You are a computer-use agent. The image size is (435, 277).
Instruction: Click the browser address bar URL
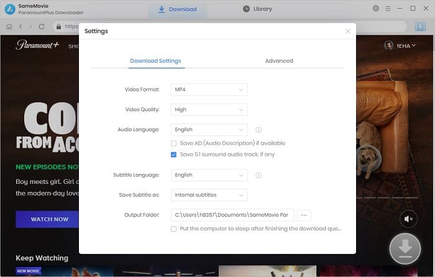(71, 27)
